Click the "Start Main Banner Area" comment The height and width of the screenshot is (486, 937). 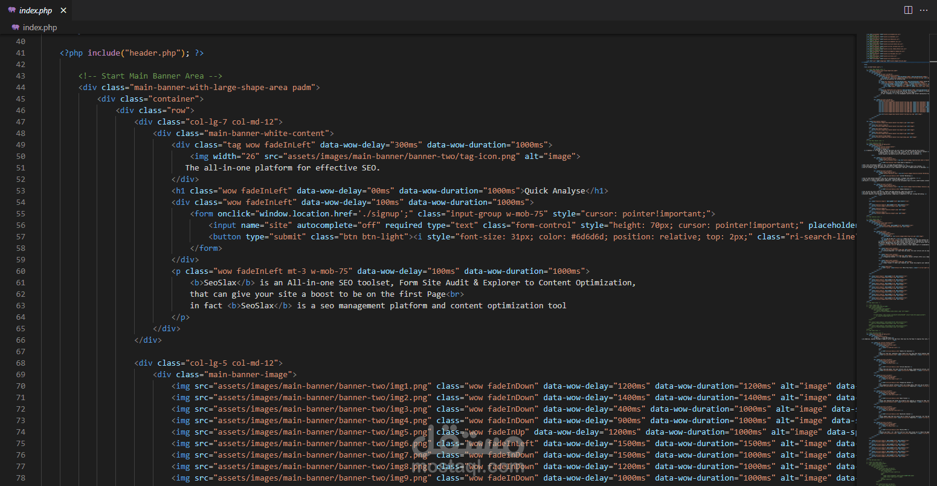click(150, 76)
